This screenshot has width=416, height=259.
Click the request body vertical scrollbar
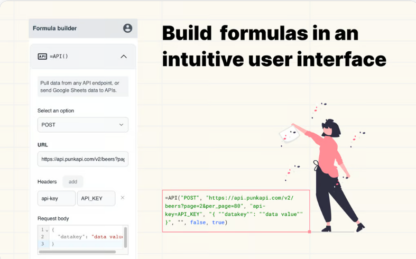[x=125, y=236]
